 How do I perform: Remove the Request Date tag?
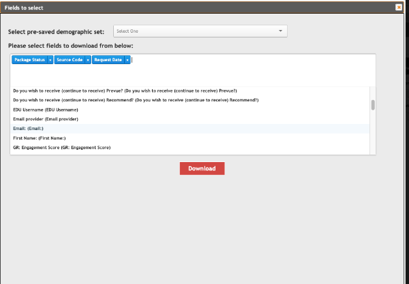coord(127,60)
